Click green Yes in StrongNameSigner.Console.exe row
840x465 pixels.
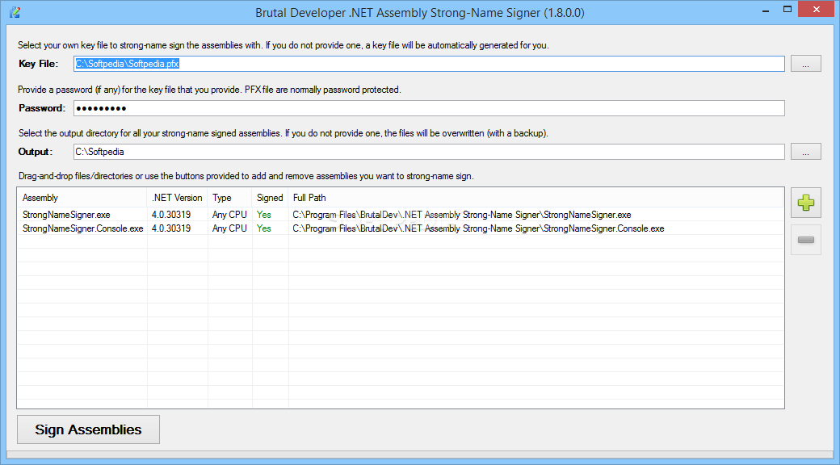pos(264,228)
